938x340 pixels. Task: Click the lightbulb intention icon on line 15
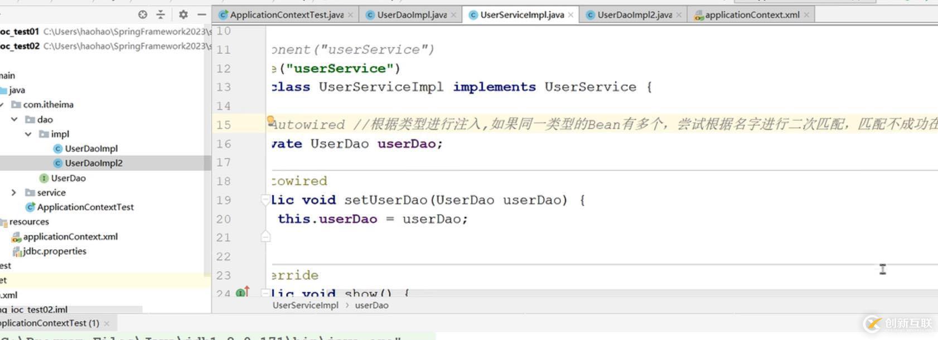(270, 120)
